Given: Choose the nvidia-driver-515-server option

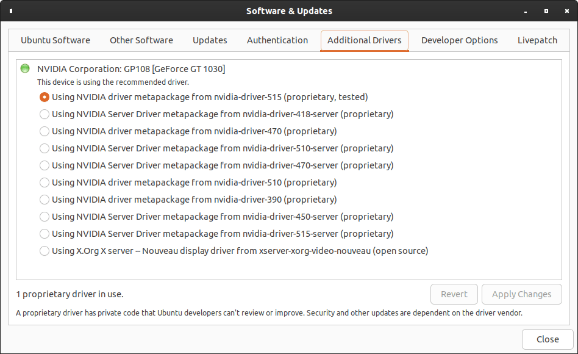Looking at the screenshot, I should point(45,234).
